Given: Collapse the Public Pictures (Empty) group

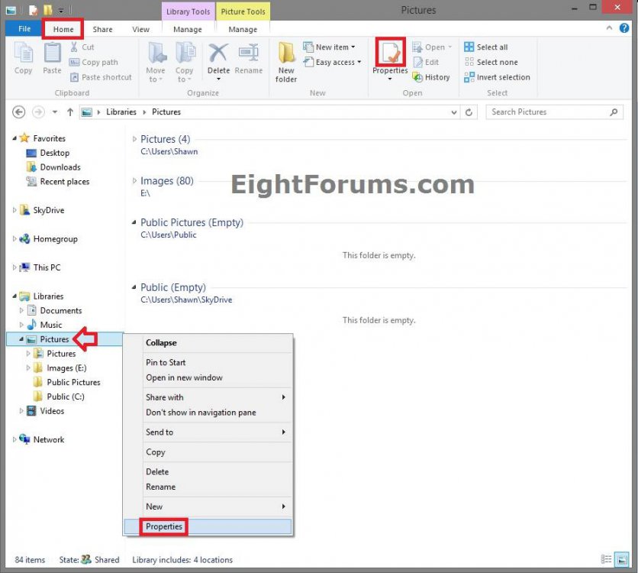Looking at the screenshot, I should pyautogui.click(x=135, y=222).
